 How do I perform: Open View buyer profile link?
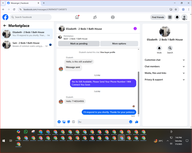pos(108,52)
